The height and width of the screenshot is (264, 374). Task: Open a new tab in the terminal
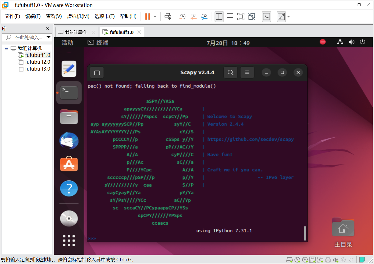[97, 73]
